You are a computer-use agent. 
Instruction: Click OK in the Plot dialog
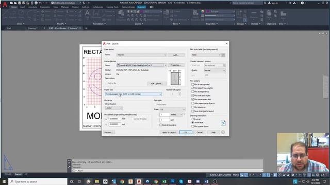coord(186,133)
